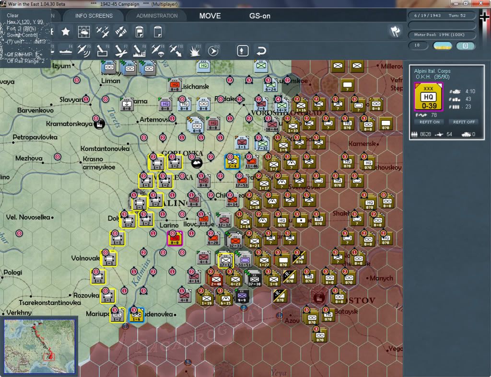Screen dimensions: 491x377
Task: Select the blue-bordered 2=4 infantry unit
Action: click(233, 162)
